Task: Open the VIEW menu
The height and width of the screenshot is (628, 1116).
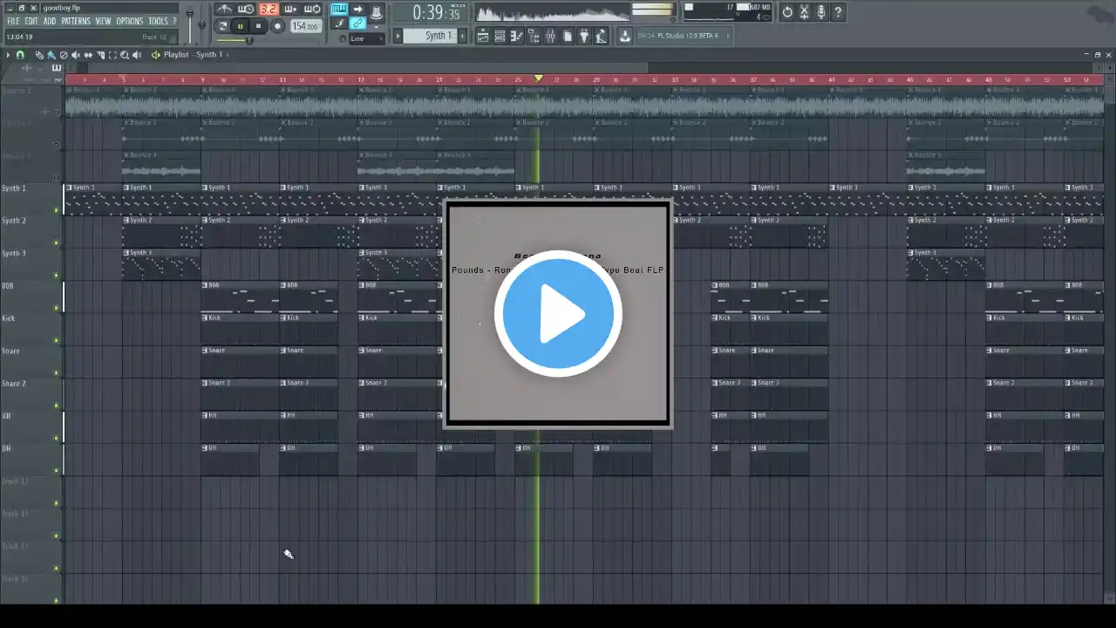Action: (x=103, y=21)
